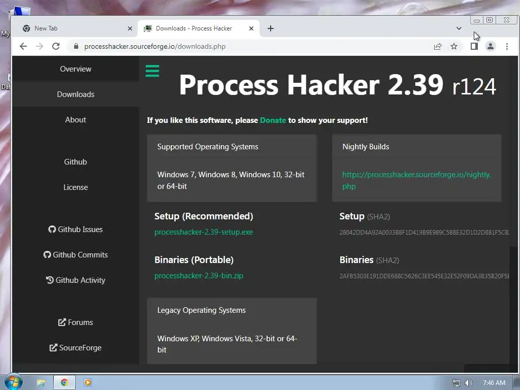The width and height of the screenshot is (520, 390).
Task: Click the share page icon in address bar
Action: 438,46
